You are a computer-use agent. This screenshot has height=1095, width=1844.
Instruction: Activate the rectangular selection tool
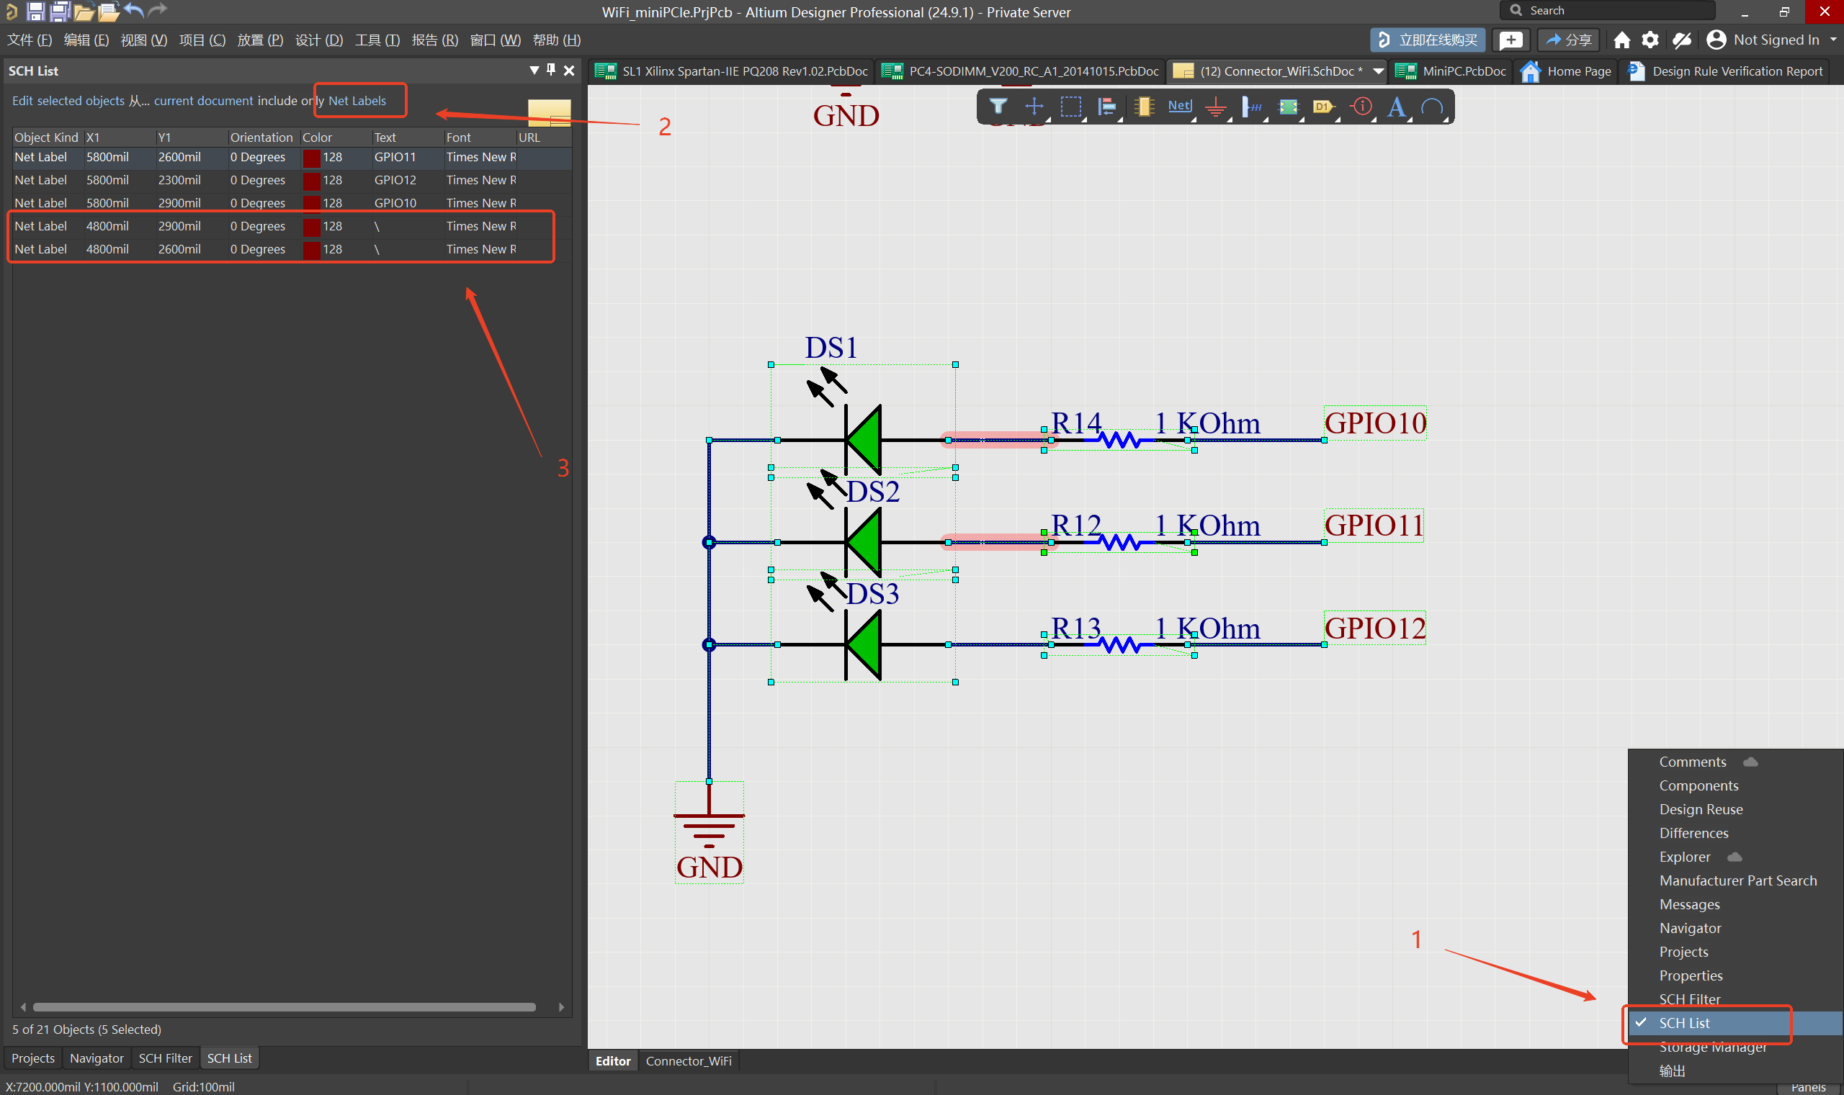coord(1070,107)
